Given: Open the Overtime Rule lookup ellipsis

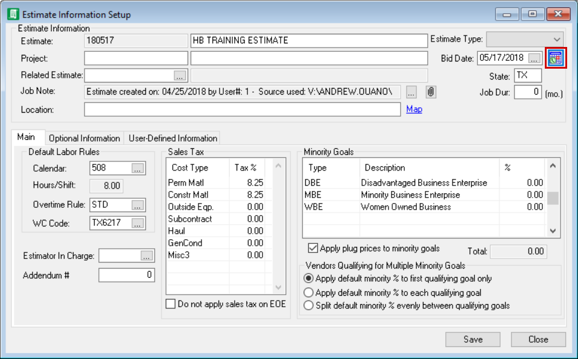Looking at the screenshot, I should [x=137, y=205].
